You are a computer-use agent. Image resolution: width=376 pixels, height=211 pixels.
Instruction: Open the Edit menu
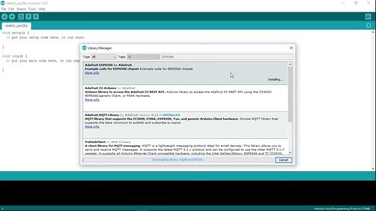11,9
